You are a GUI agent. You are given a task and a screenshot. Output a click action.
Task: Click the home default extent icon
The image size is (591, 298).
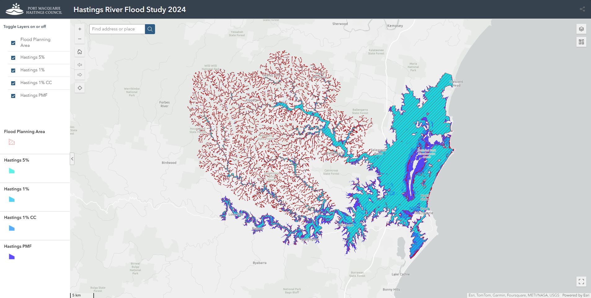80,52
